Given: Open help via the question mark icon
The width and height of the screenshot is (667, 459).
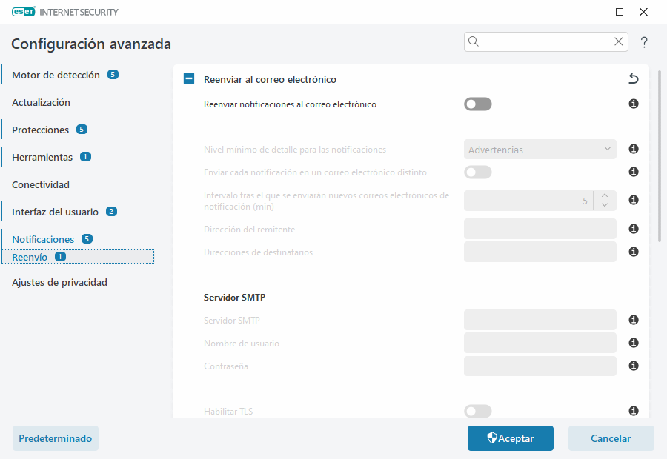Looking at the screenshot, I should (x=643, y=42).
